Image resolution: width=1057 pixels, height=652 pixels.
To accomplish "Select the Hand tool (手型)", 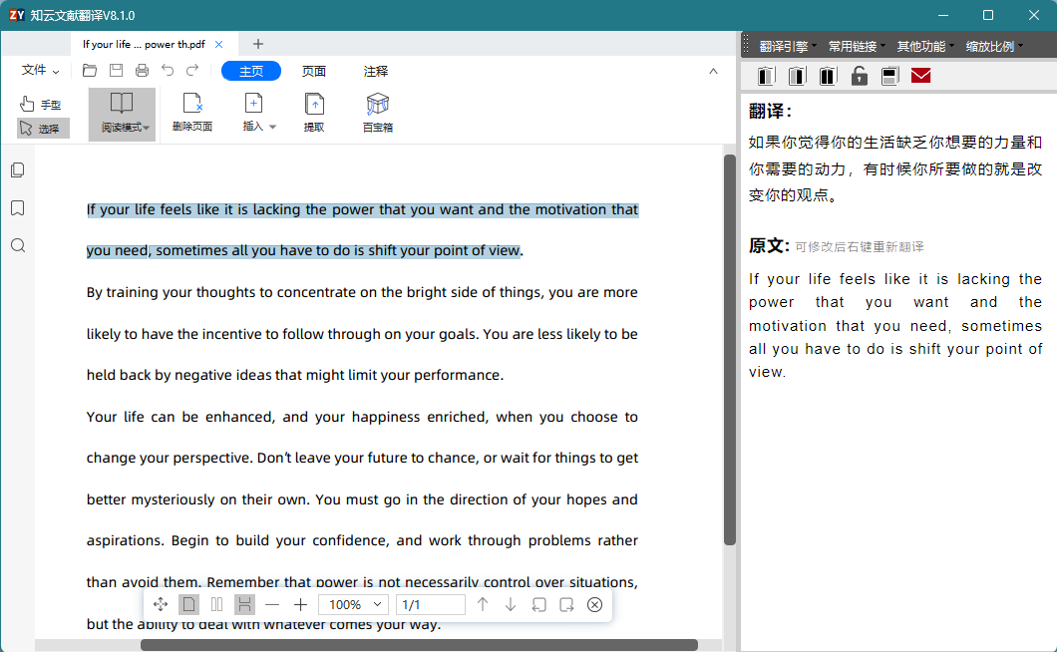I will [x=41, y=104].
